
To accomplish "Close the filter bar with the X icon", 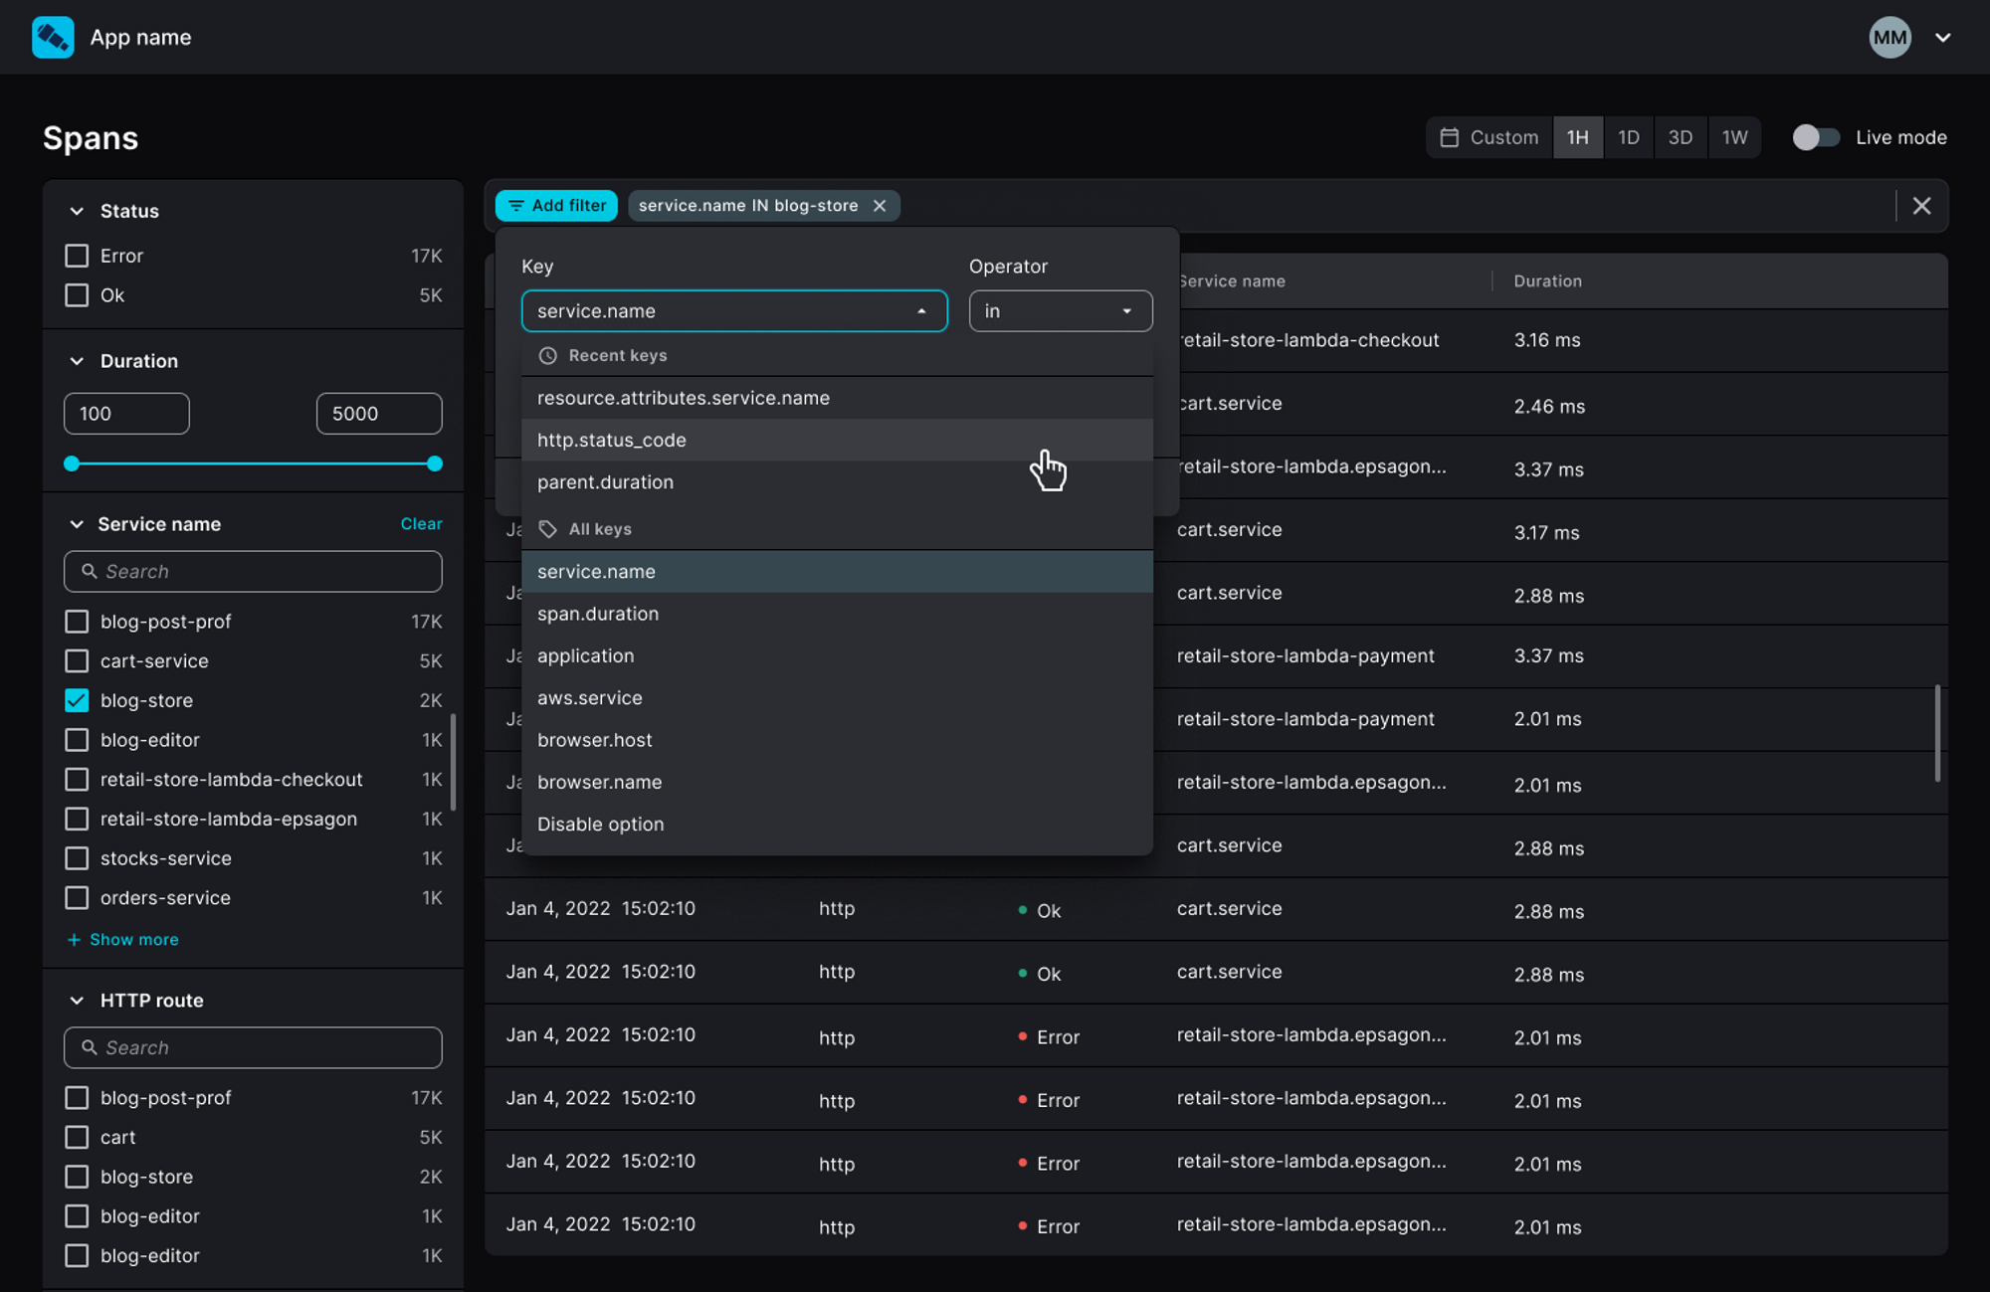I will click(1921, 206).
